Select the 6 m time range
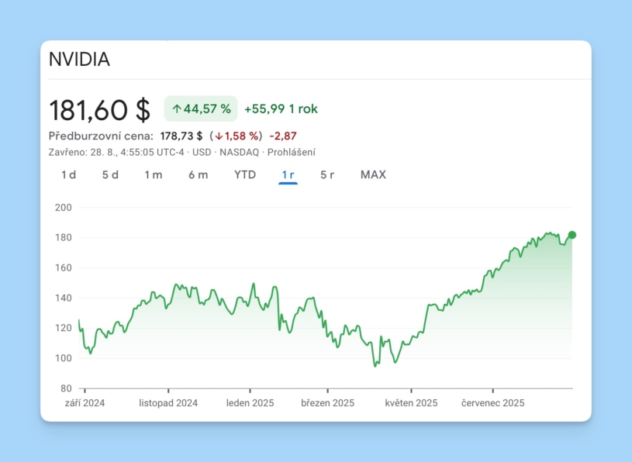Viewport: 632px width, 462px height. 197,174
